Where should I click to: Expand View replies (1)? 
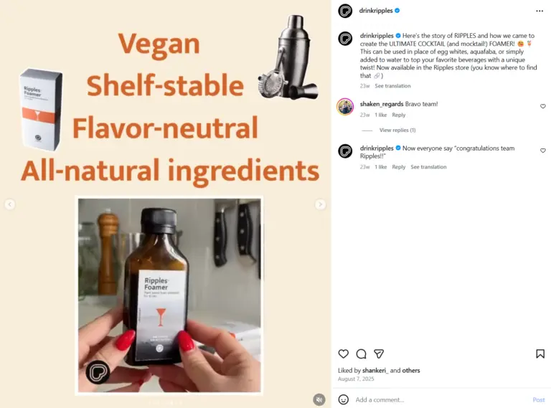click(397, 130)
